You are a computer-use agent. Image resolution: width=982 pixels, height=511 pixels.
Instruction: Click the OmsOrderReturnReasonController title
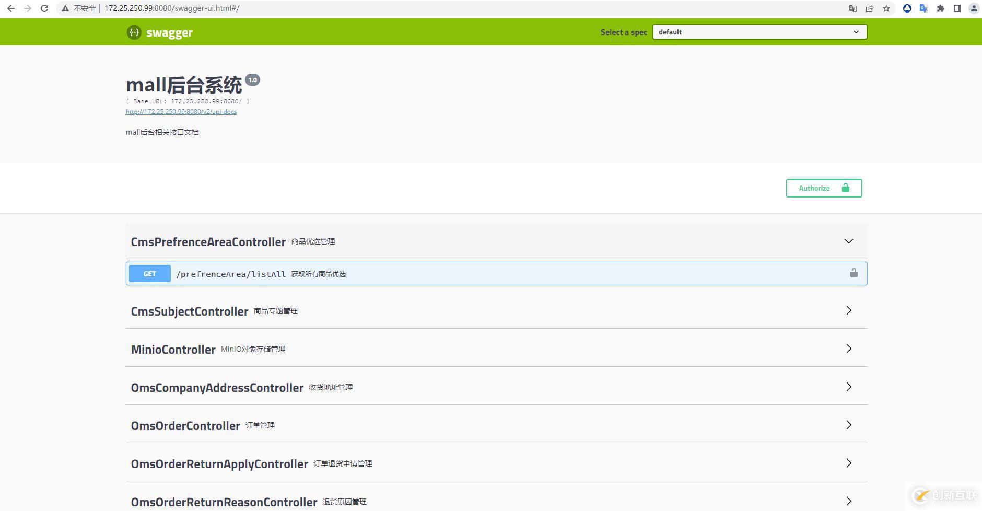(224, 502)
